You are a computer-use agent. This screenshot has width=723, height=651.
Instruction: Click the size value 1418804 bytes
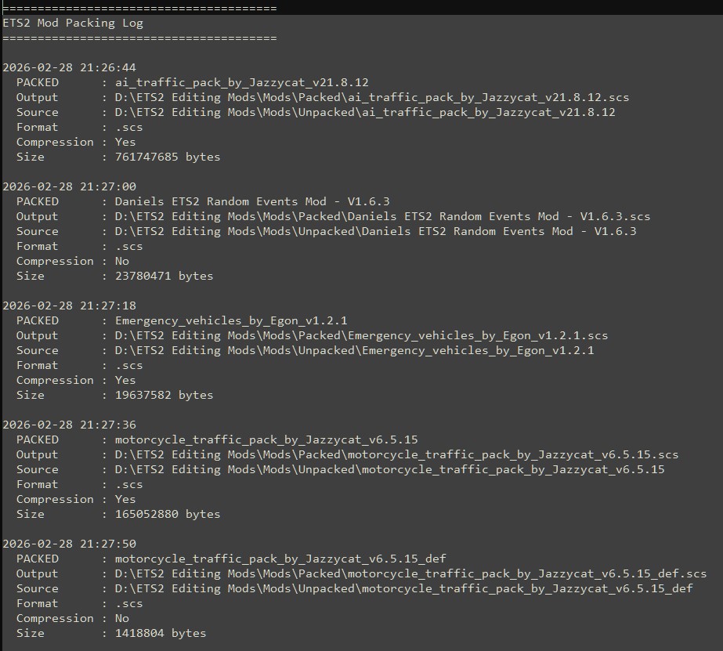pyautogui.click(x=161, y=633)
